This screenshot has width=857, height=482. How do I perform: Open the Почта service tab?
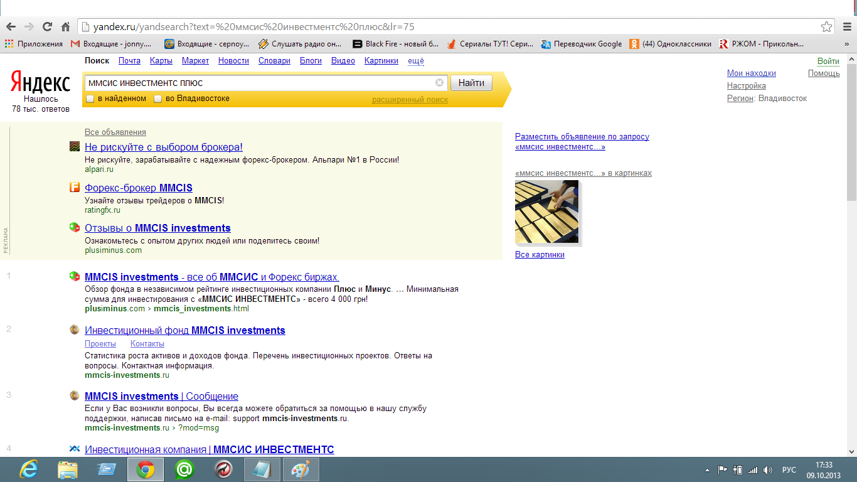click(129, 61)
